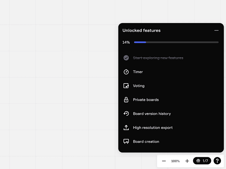Select the Voting feature label
This screenshot has width=226, height=169.
click(139, 86)
